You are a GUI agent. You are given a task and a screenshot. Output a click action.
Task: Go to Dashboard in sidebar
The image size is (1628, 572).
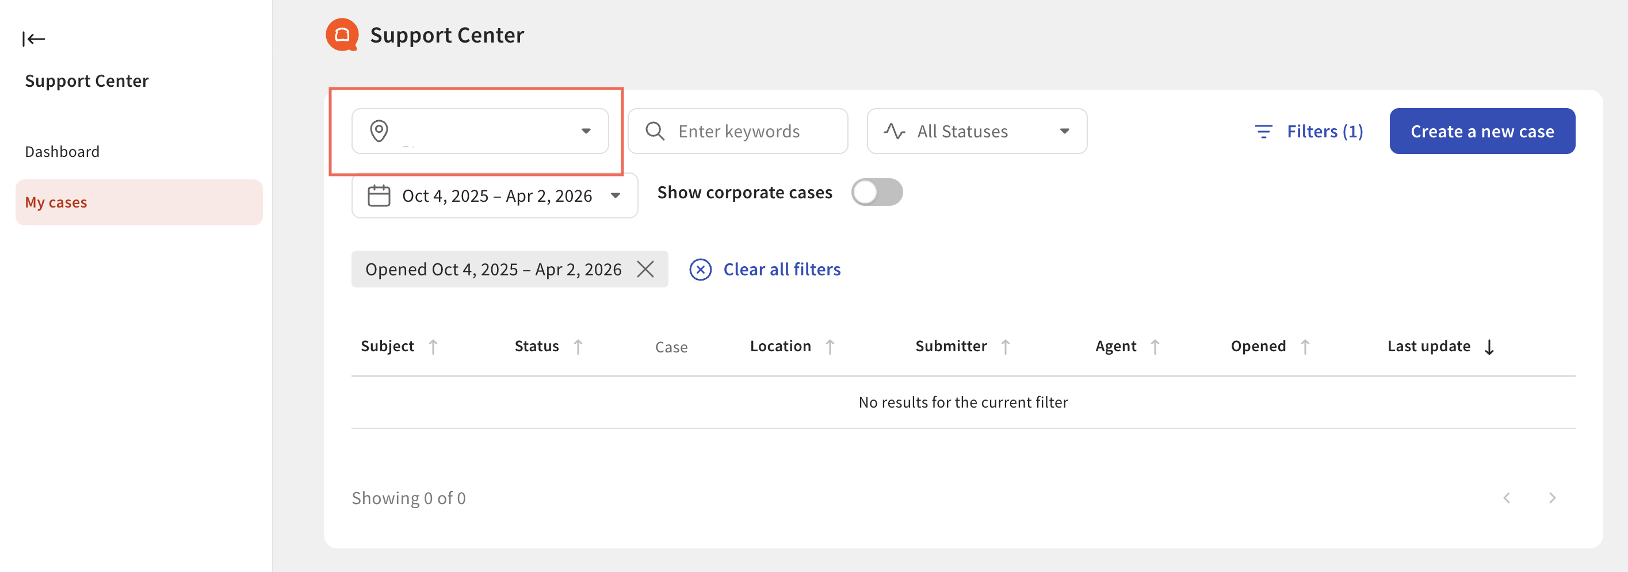click(x=62, y=152)
